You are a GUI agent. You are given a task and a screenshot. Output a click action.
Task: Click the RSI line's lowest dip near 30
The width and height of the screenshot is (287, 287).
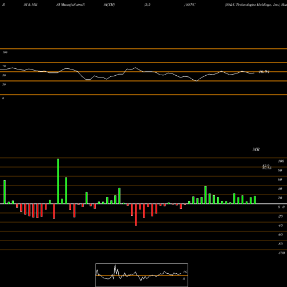pos(197,81)
